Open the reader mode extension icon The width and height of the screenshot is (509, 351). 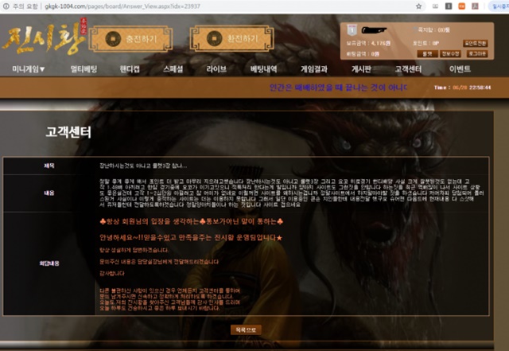435,6
